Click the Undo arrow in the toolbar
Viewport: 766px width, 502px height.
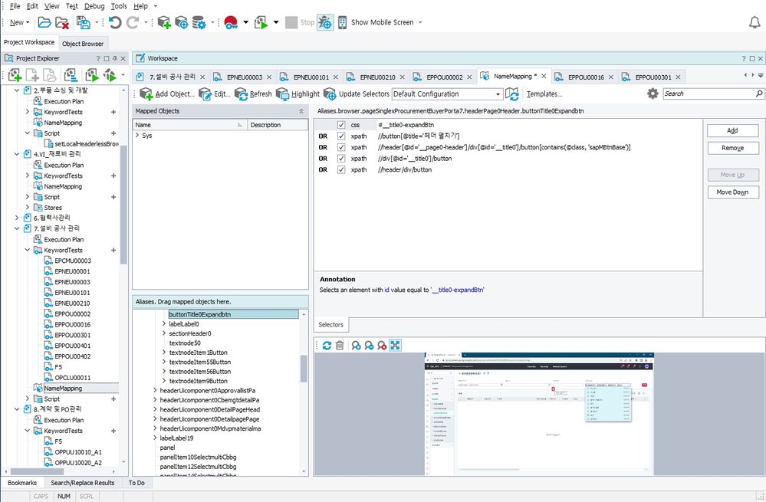pos(115,22)
